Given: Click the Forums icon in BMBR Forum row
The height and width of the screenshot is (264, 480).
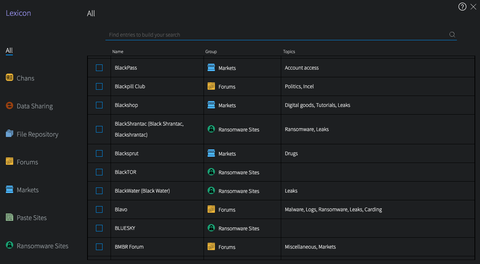Looking at the screenshot, I should tap(211, 246).
